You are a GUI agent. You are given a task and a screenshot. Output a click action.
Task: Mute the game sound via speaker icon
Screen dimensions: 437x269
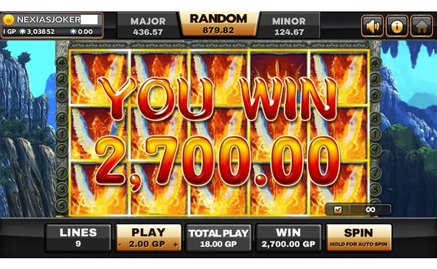click(372, 26)
